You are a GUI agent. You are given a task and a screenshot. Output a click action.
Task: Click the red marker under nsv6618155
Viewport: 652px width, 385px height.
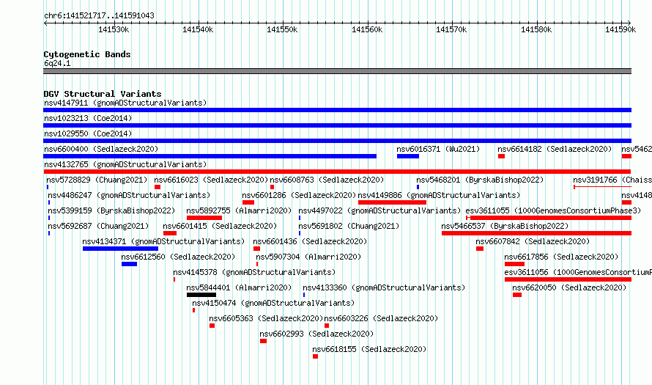point(315,356)
